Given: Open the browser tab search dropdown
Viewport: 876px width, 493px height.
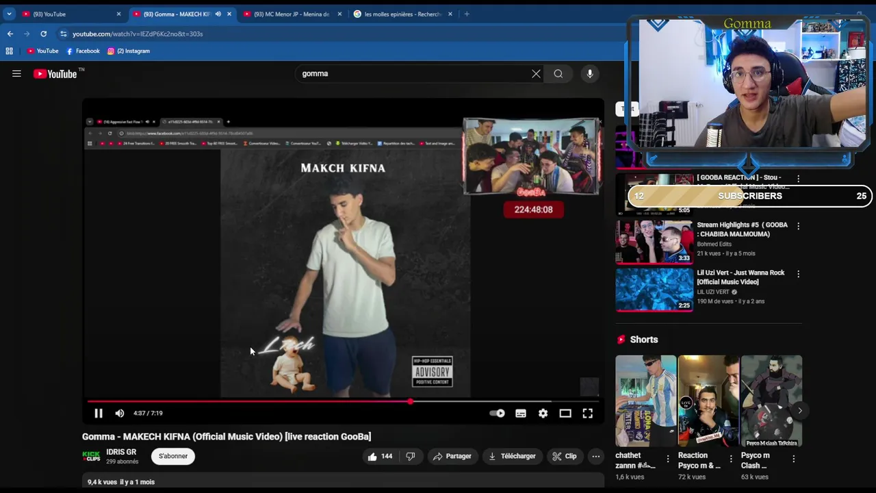Looking at the screenshot, I should [x=9, y=14].
